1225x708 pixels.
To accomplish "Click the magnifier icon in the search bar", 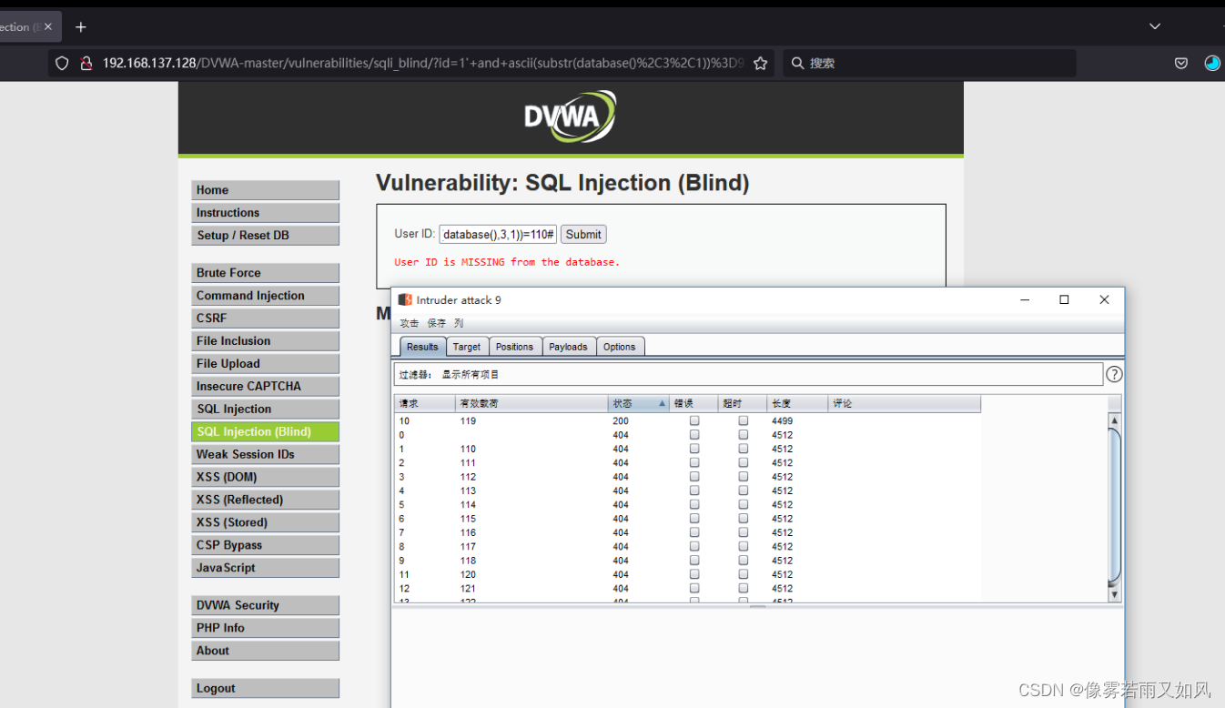I will [x=795, y=63].
